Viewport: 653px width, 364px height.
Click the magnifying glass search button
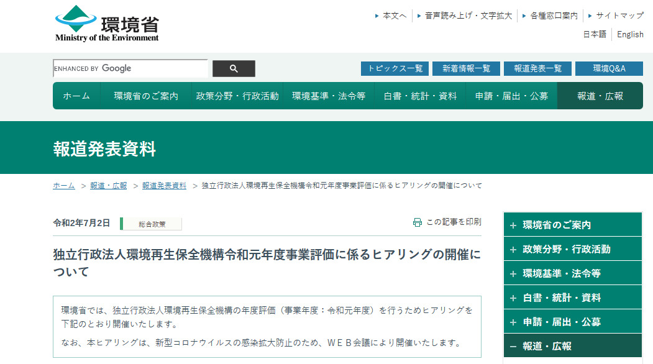(x=234, y=69)
